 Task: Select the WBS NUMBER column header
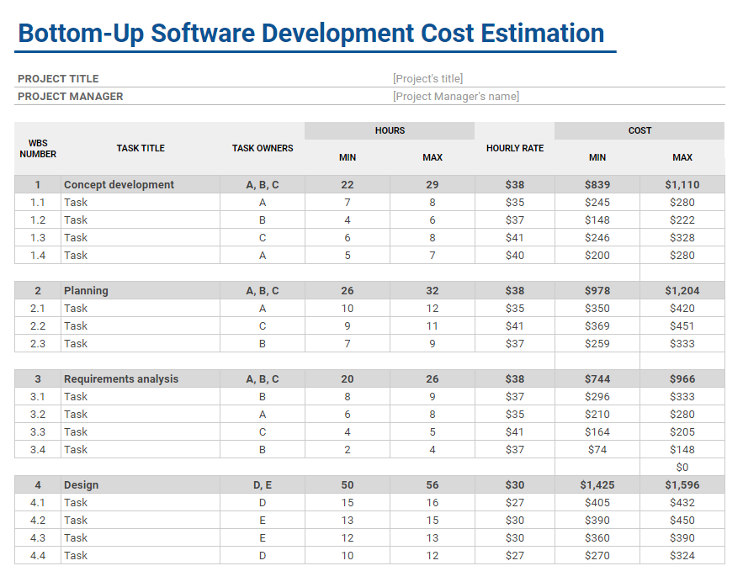(x=38, y=148)
